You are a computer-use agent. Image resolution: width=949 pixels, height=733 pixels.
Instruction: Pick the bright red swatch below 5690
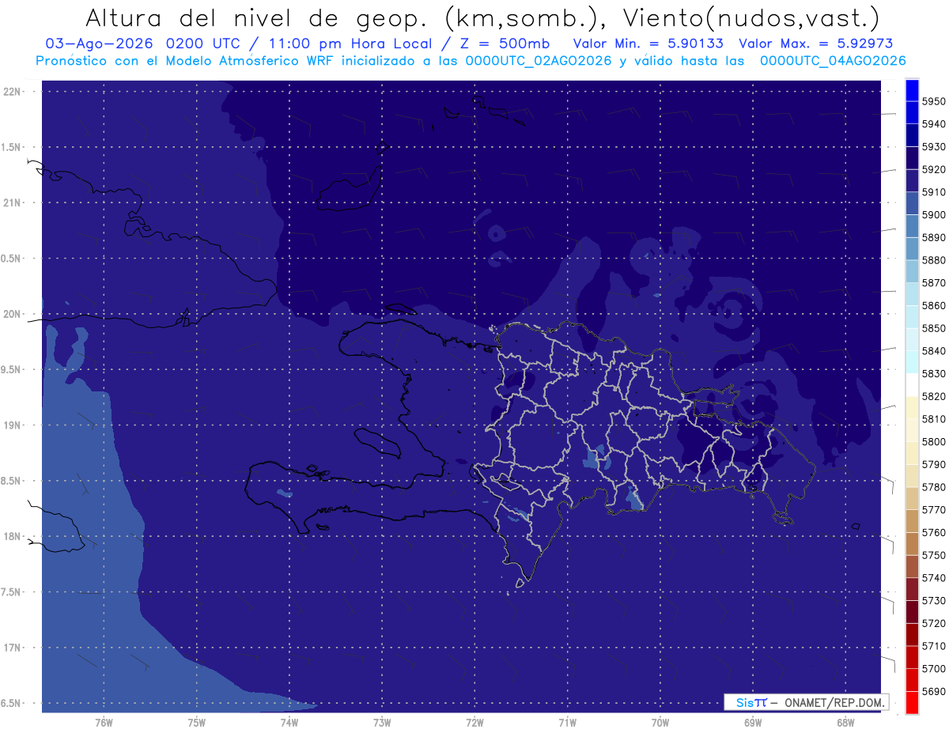coord(912,702)
